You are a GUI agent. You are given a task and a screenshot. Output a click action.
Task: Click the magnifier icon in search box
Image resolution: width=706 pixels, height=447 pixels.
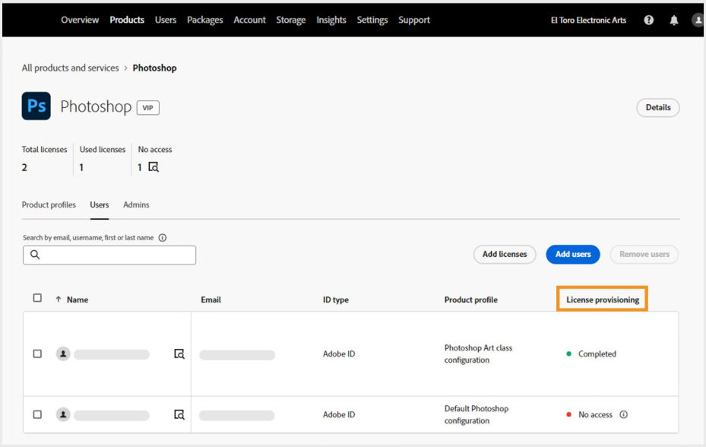pos(35,255)
